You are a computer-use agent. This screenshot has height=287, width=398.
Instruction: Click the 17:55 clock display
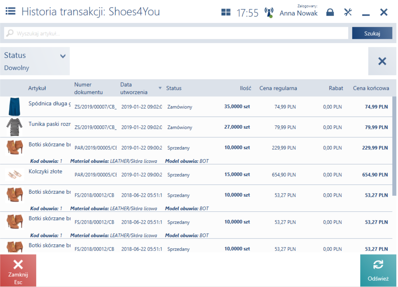[x=247, y=13]
